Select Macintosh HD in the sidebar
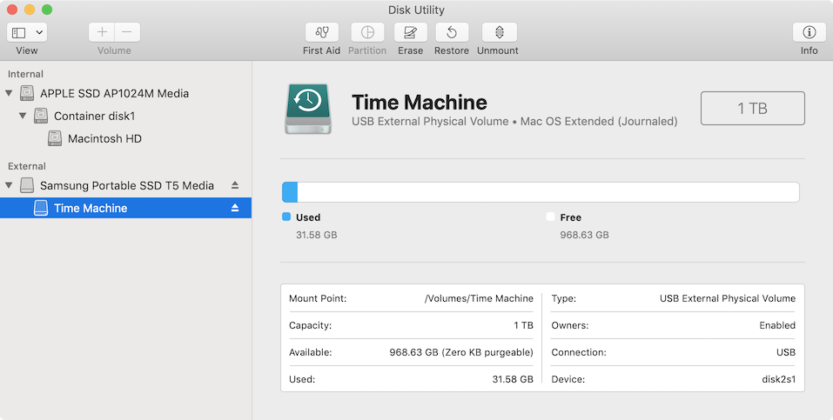Viewport: 833px width, 420px height. (x=104, y=138)
